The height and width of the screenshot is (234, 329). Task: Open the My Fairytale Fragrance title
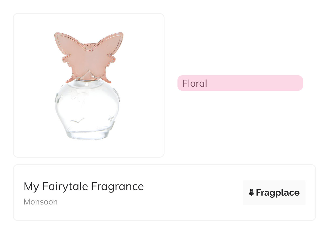tap(83, 186)
